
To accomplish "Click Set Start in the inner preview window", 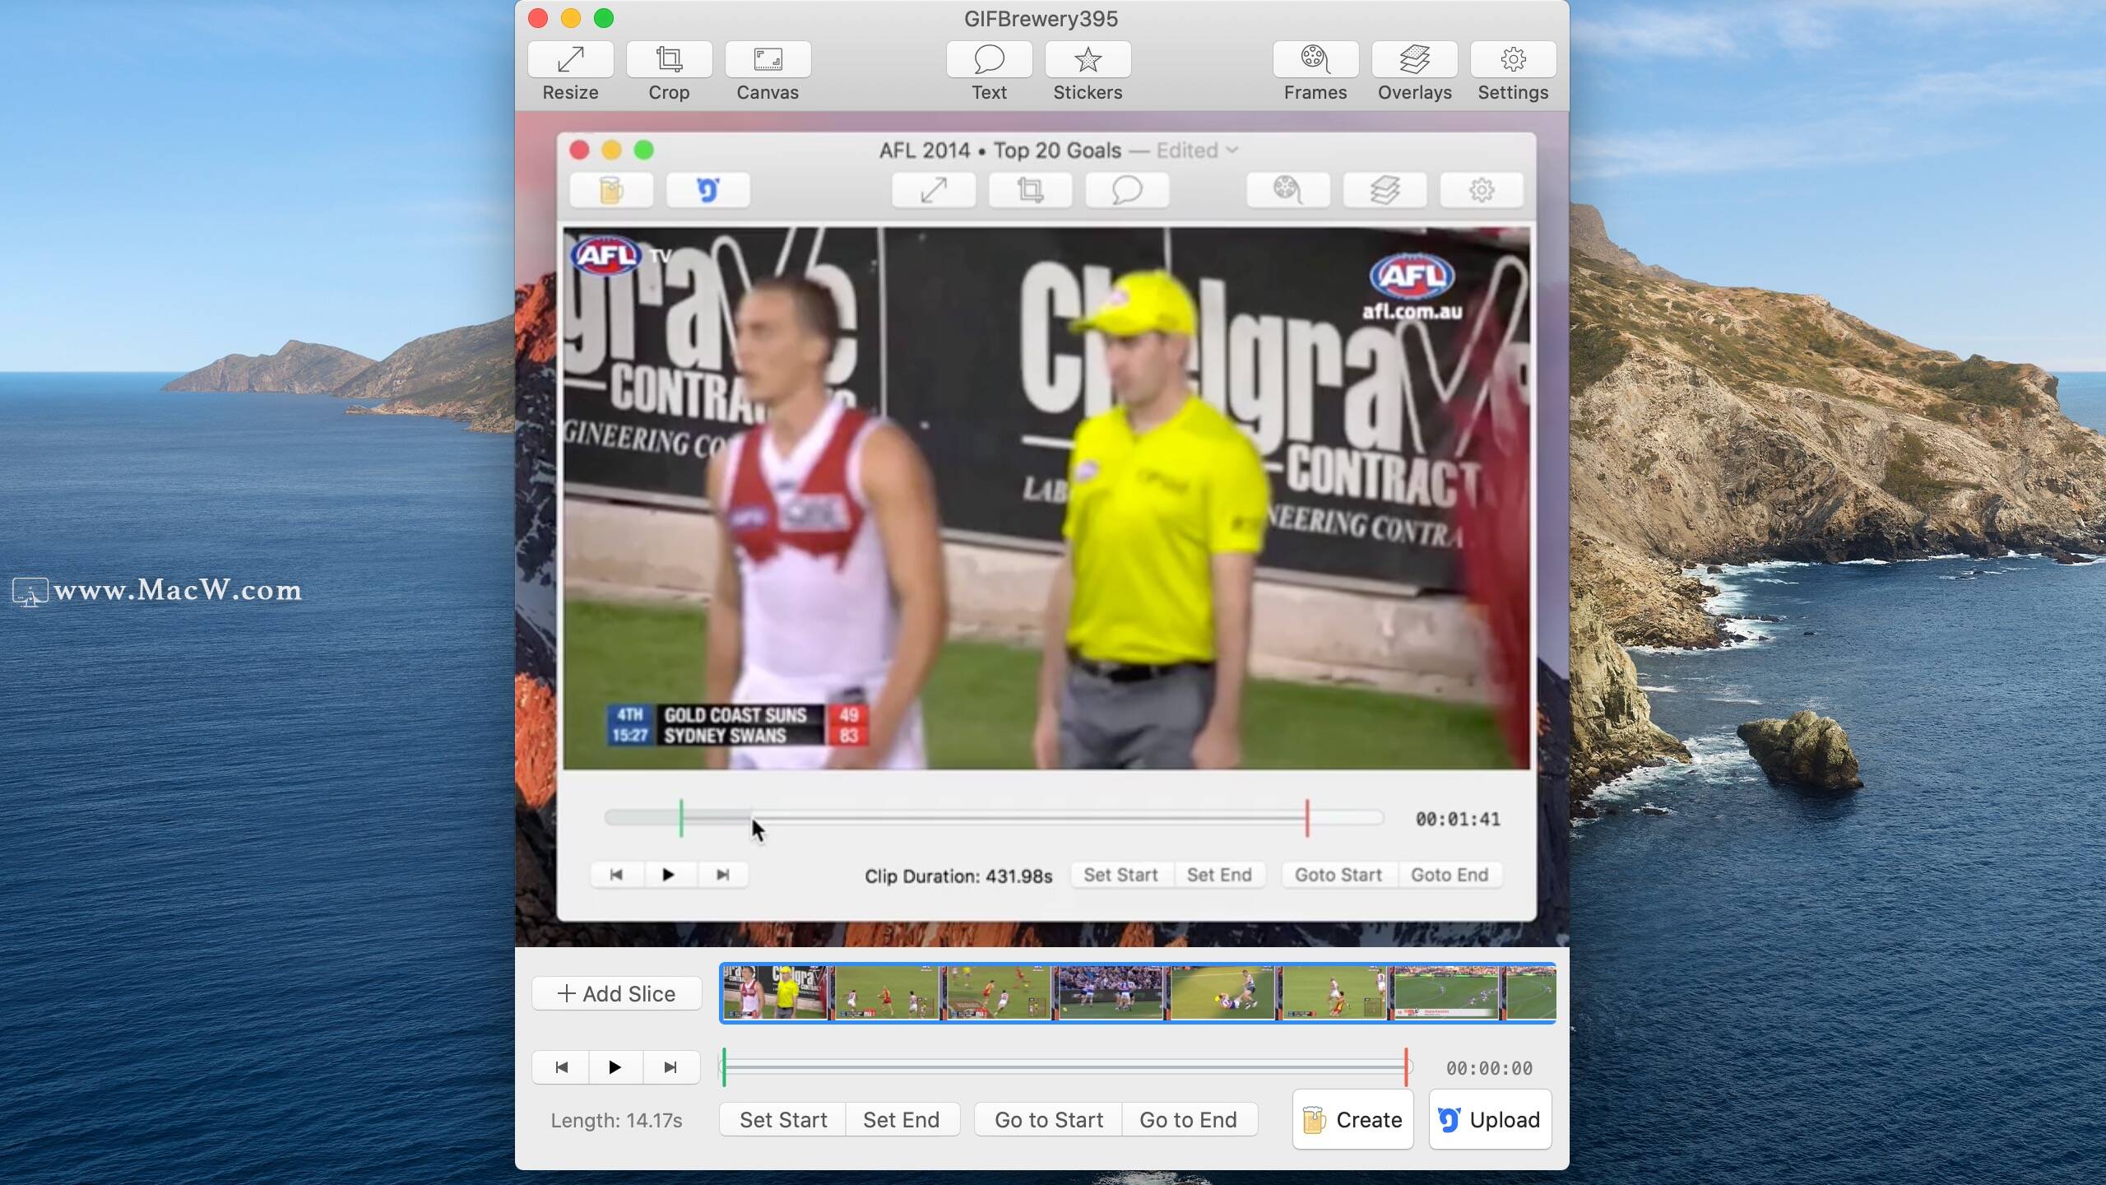I will point(1120,875).
